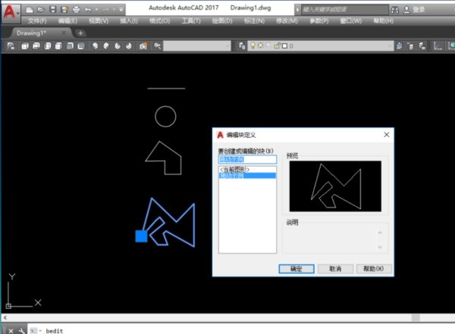Click the 取消 button in dialog
The image size is (455, 334).
tap(334, 268)
